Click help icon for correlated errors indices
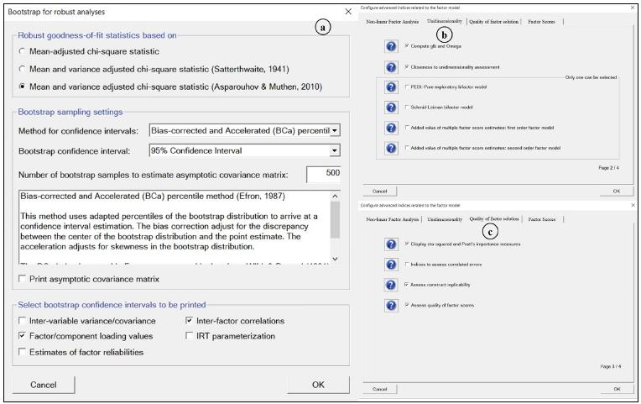Screen dimensions: 641x404 click(391, 265)
